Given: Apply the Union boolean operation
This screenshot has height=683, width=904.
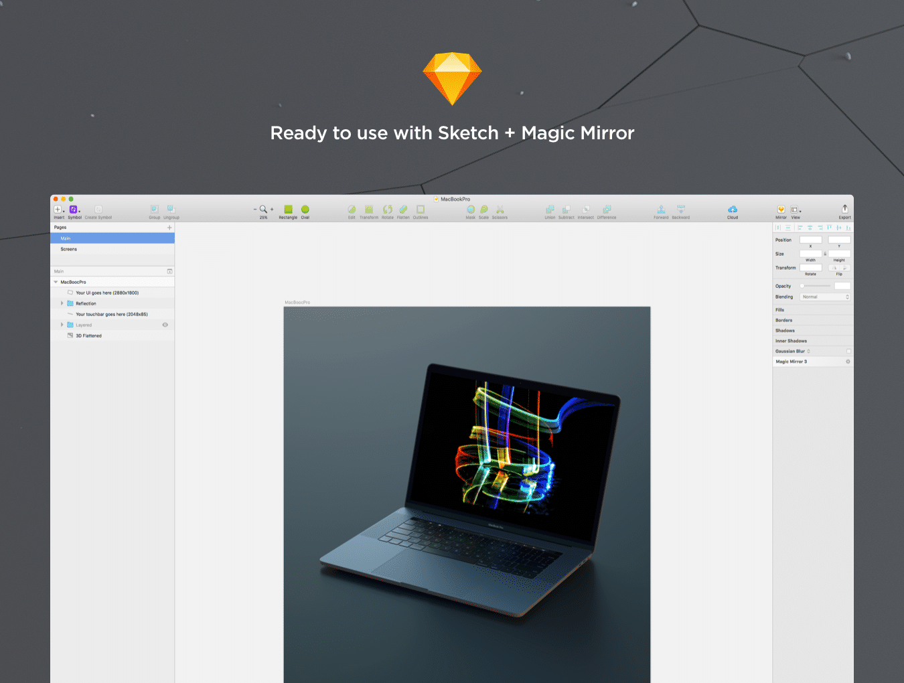Looking at the screenshot, I should pos(550,210).
